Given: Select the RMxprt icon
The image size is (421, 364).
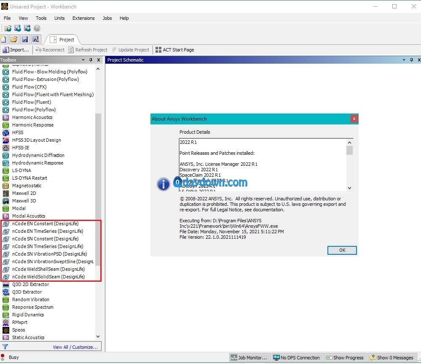Looking at the screenshot, I should (5, 322).
